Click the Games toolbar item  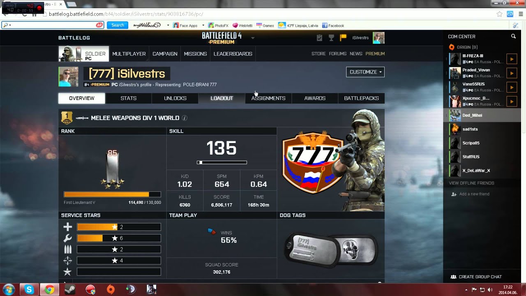(x=265, y=25)
